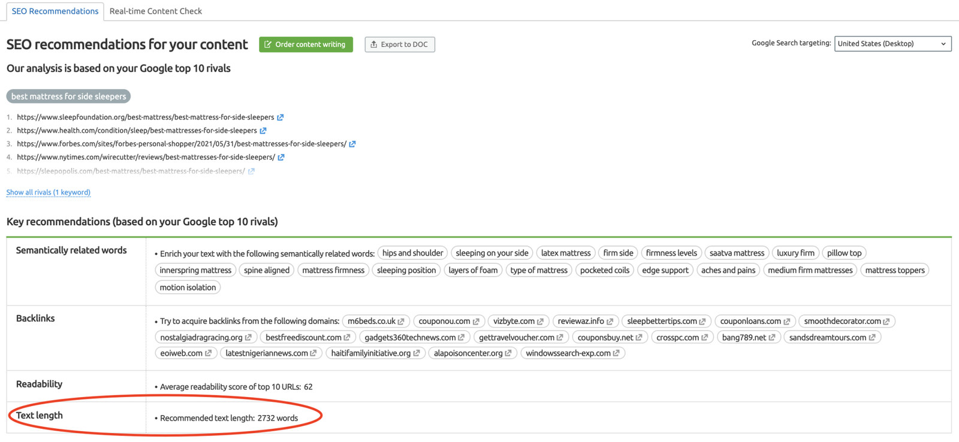Click external link icon in sleepbettertips.com tag
959x442 pixels.
coord(702,322)
